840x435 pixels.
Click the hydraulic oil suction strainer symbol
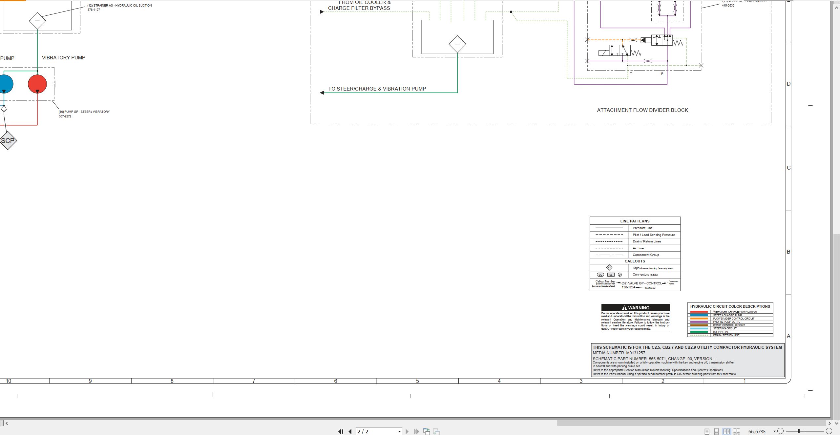coord(37,21)
